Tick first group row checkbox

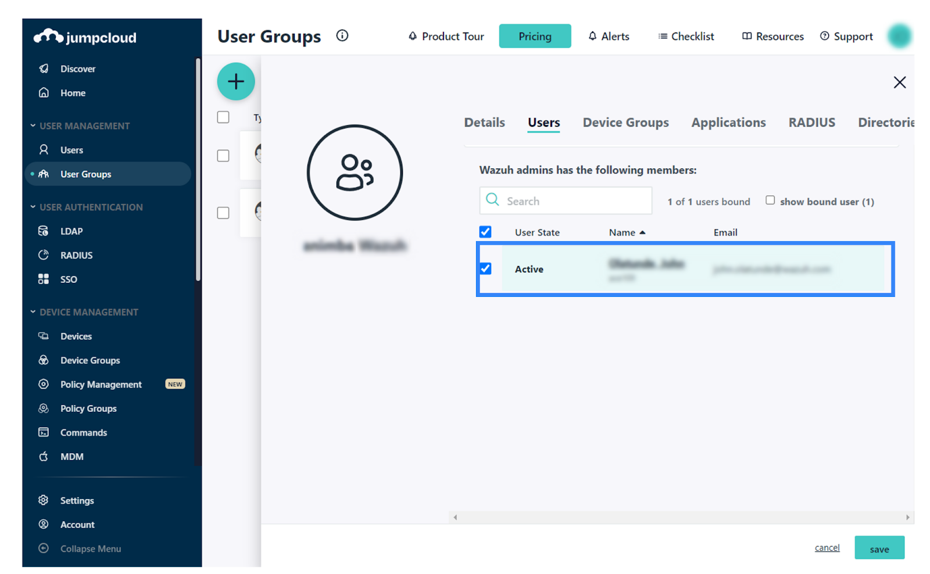click(x=223, y=156)
